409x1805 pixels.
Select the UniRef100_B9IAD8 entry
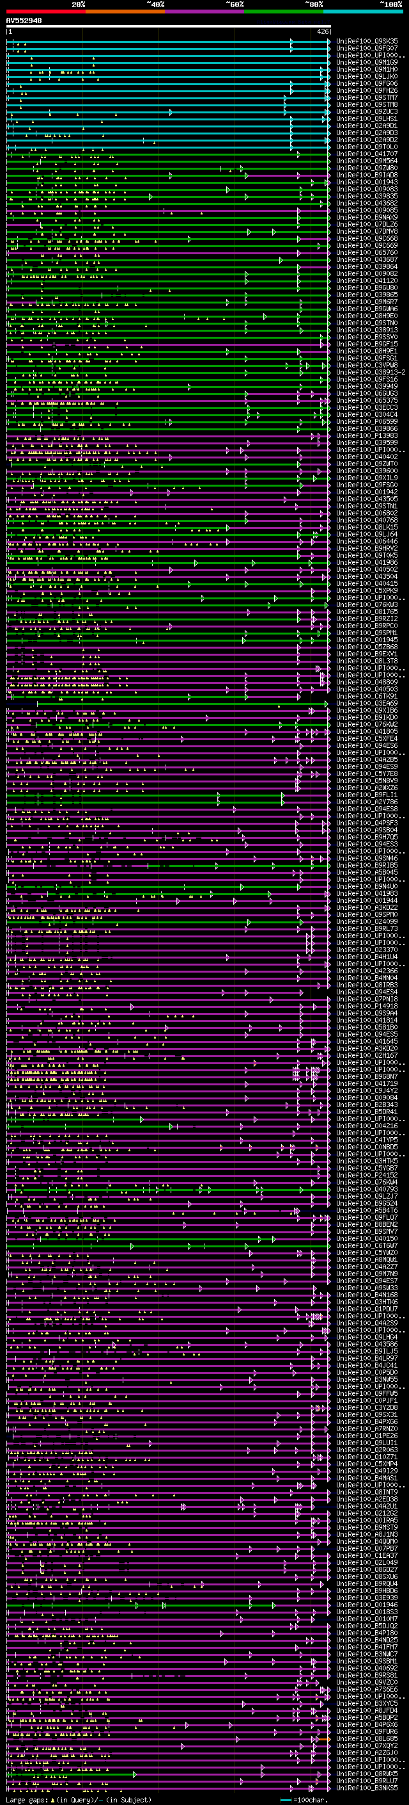(x=367, y=175)
